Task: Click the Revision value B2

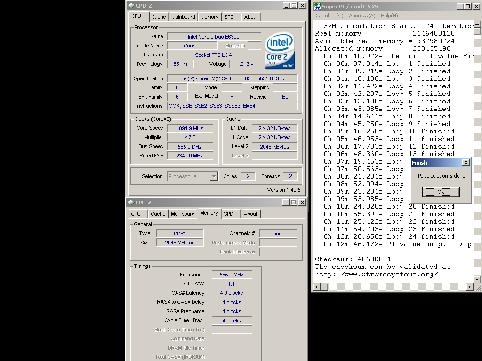Action: (x=285, y=97)
